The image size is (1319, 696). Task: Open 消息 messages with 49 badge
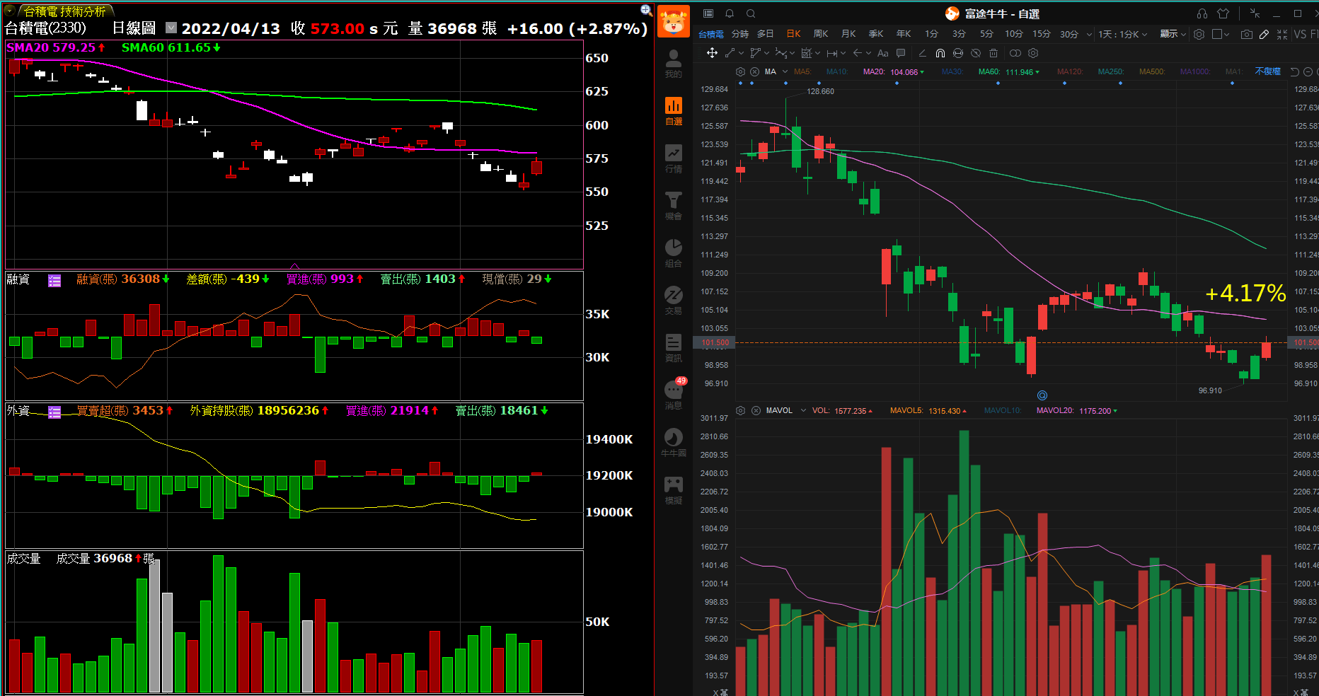tap(674, 395)
